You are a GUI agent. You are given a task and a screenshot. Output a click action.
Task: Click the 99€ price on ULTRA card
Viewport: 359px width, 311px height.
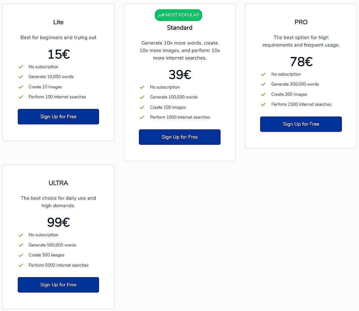58,222
